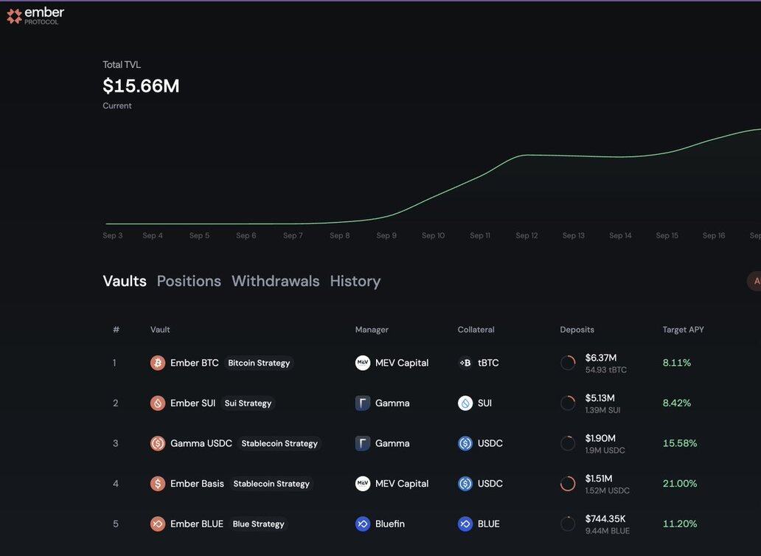761x556 pixels.
Task: Click the Sep 15 date on chart axis
Action: (x=667, y=235)
